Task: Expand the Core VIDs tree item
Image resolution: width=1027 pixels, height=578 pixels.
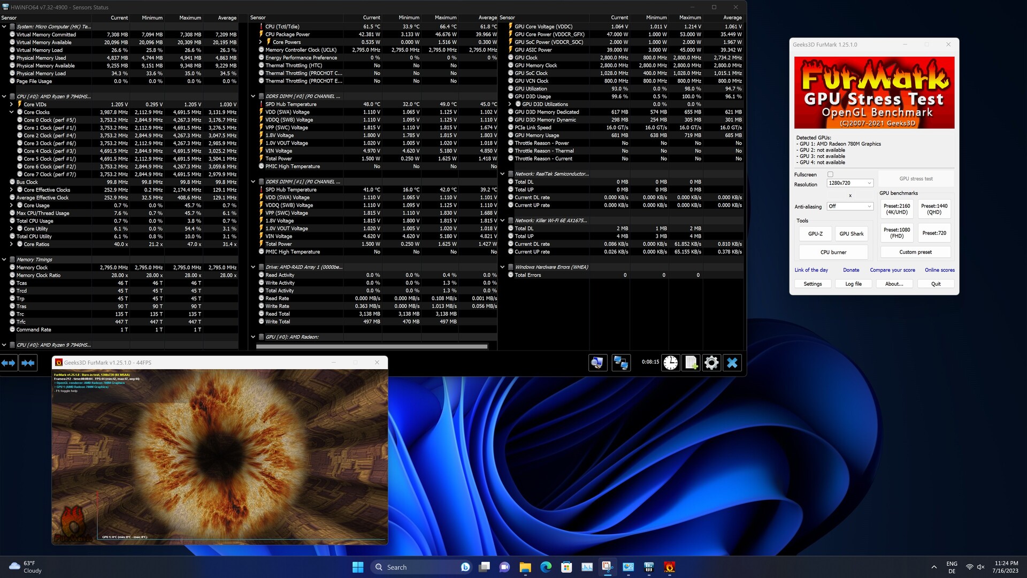Action: coord(11,104)
